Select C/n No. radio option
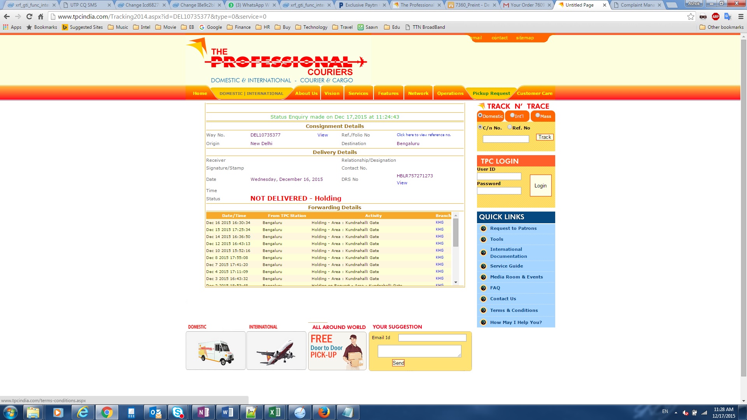The width and height of the screenshot is (747, 420). tap(480, 127)
